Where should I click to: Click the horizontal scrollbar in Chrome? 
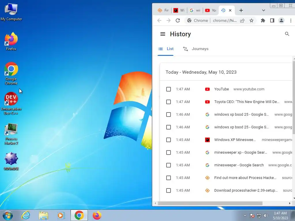210,203
